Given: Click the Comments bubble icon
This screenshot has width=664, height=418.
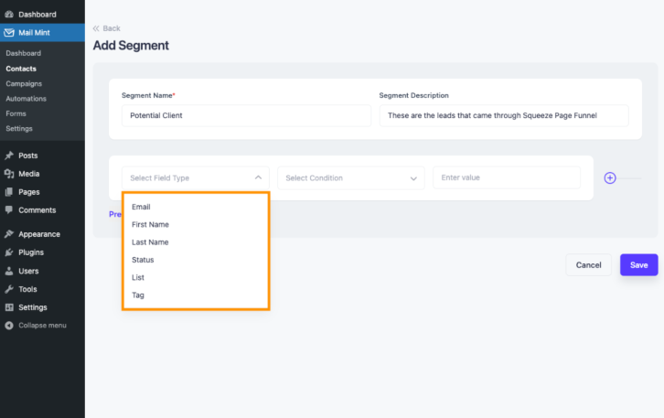Looking at the screenshot, I should tap(9, 210).
